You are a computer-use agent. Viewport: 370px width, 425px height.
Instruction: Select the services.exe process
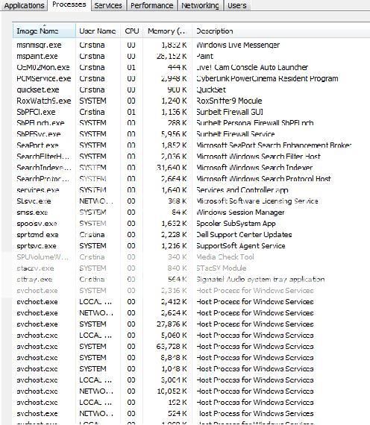tap(191, 190)
